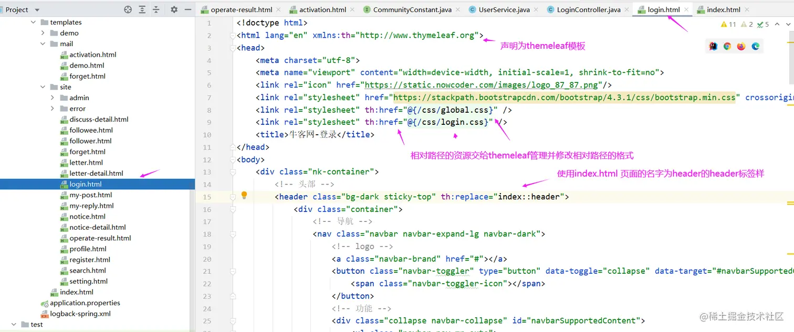The width and height of the screenshot is (794, 332).
Task: Click line number 15 in gutter
Action: coord(207,197)
